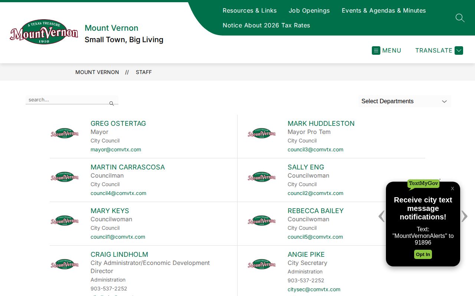Go to MOUNT VERNON breadcrumb link
This screenshot has height=296, width=475.
(97, 72)
